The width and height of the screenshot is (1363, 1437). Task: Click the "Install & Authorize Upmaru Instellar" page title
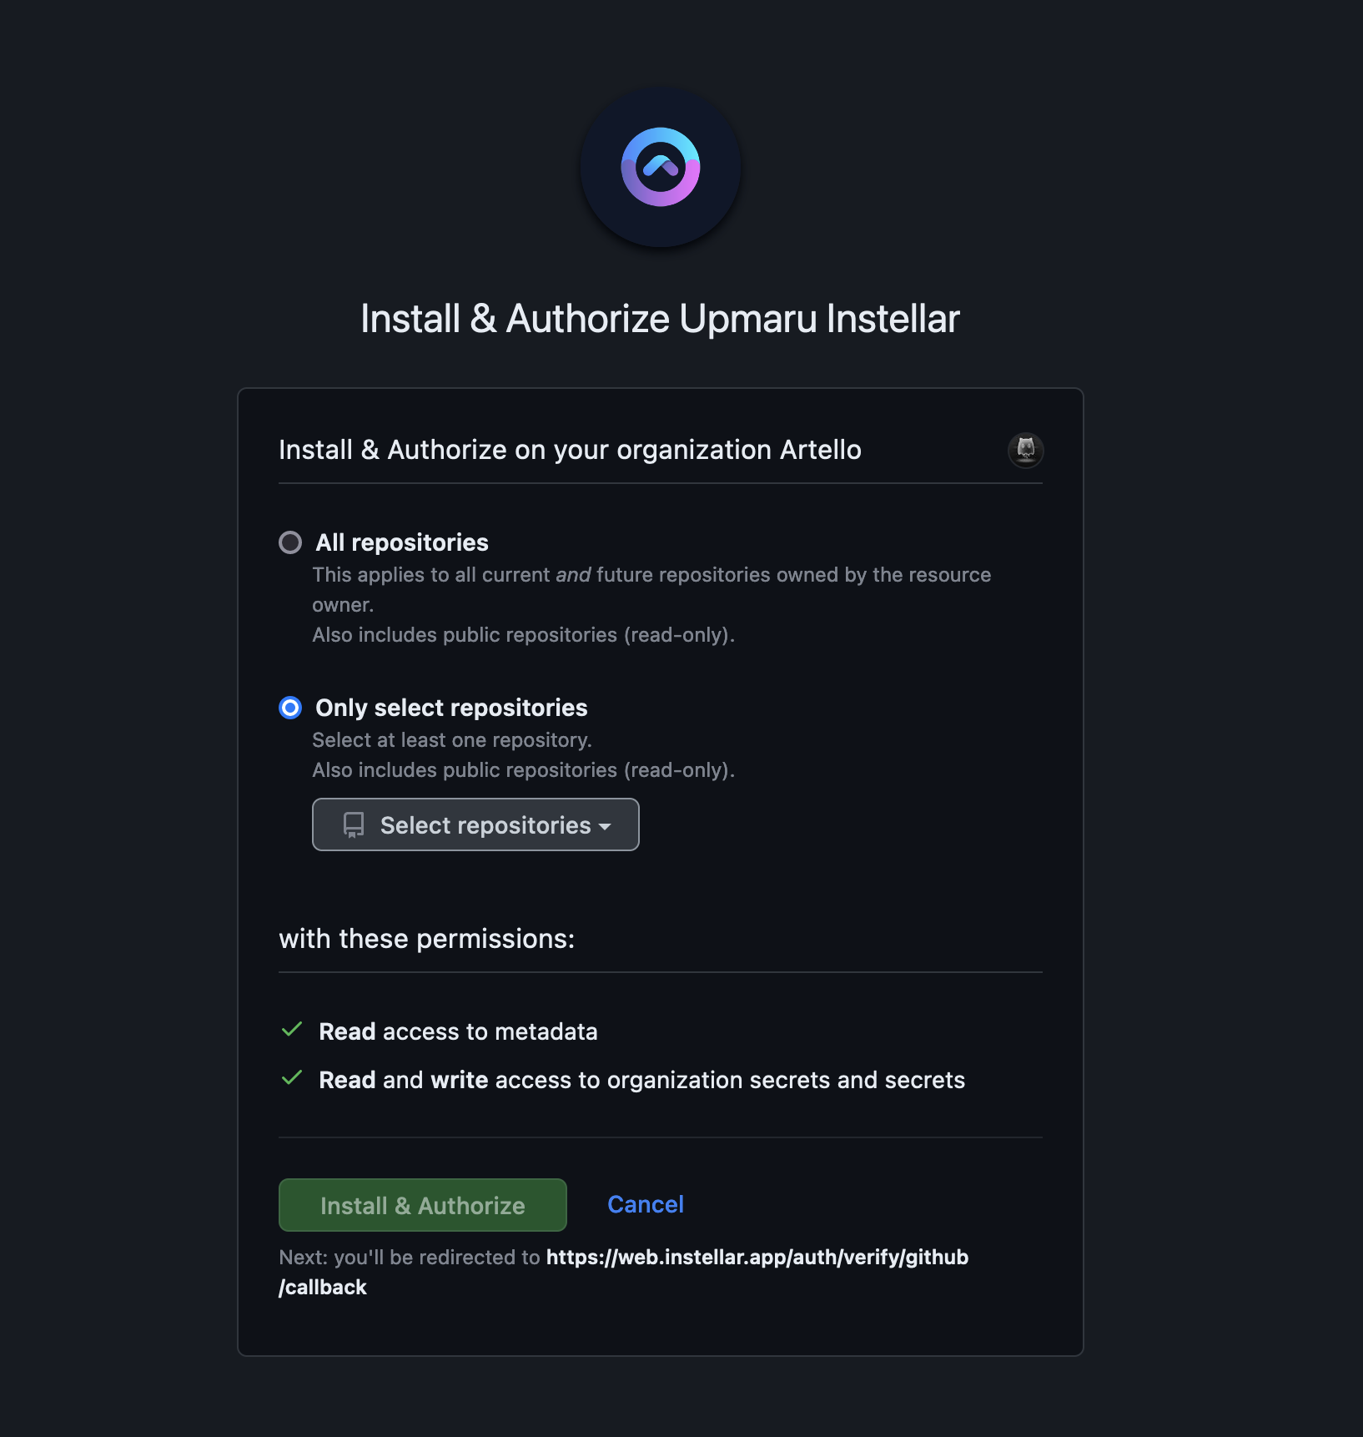(x=660, y=319)
